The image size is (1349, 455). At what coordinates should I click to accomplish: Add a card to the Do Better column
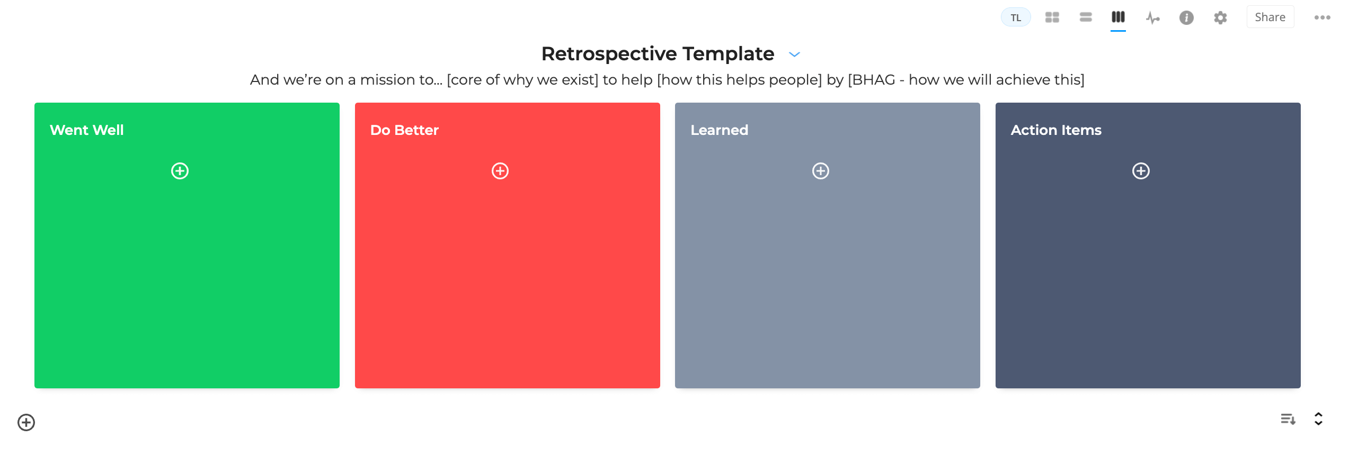coord(500,171)
